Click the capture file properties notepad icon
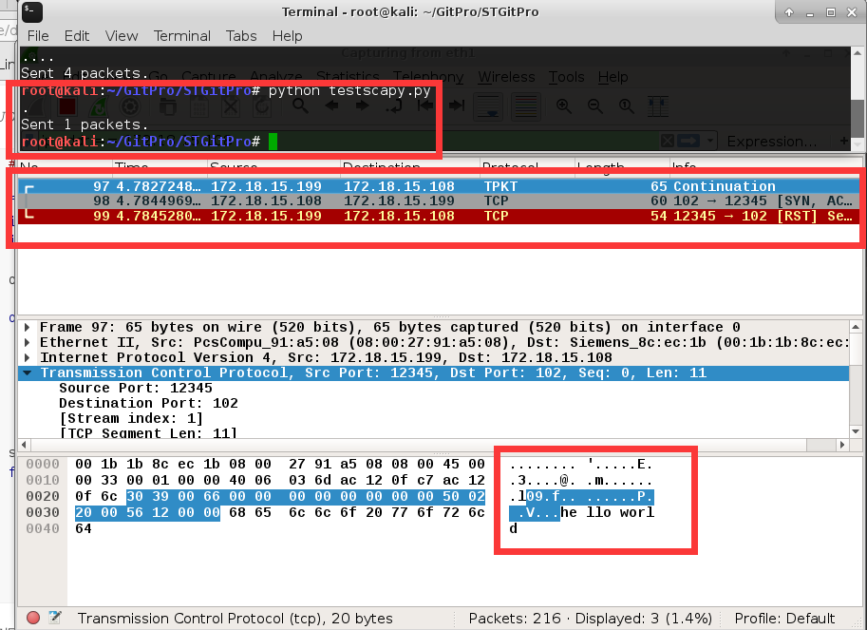The width and height of the screenshot is (867, 630). [55, 618]
